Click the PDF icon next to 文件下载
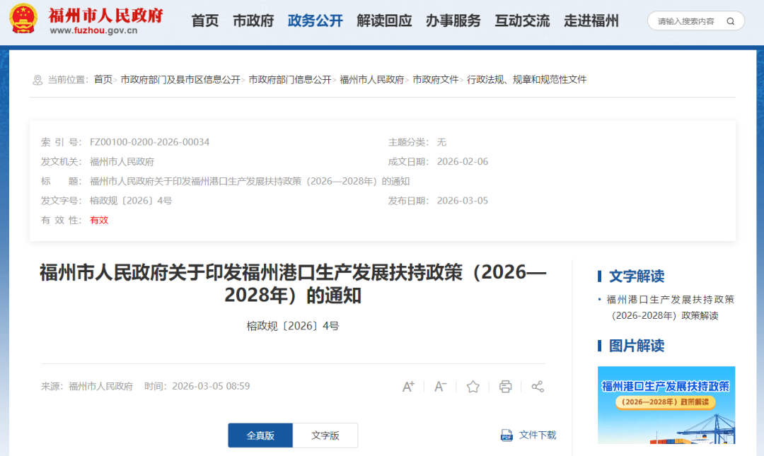The width and height of the screenshot is (764, 456). (x=507, y=436)
